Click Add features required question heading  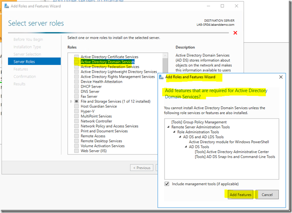[216, 94]
